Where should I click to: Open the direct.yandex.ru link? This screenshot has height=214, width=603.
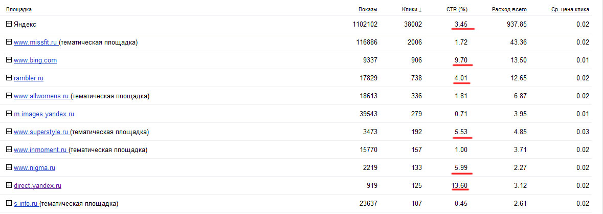(x=38, y=186)
